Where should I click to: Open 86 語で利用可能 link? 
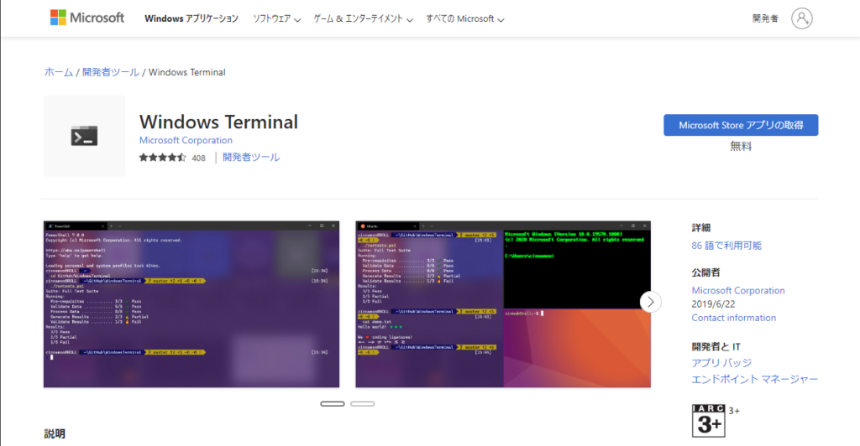click(x=726, y=246)
